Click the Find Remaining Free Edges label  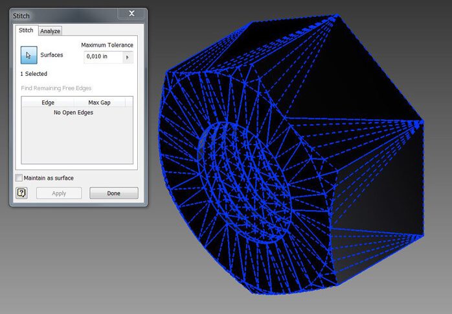[56, 88]
